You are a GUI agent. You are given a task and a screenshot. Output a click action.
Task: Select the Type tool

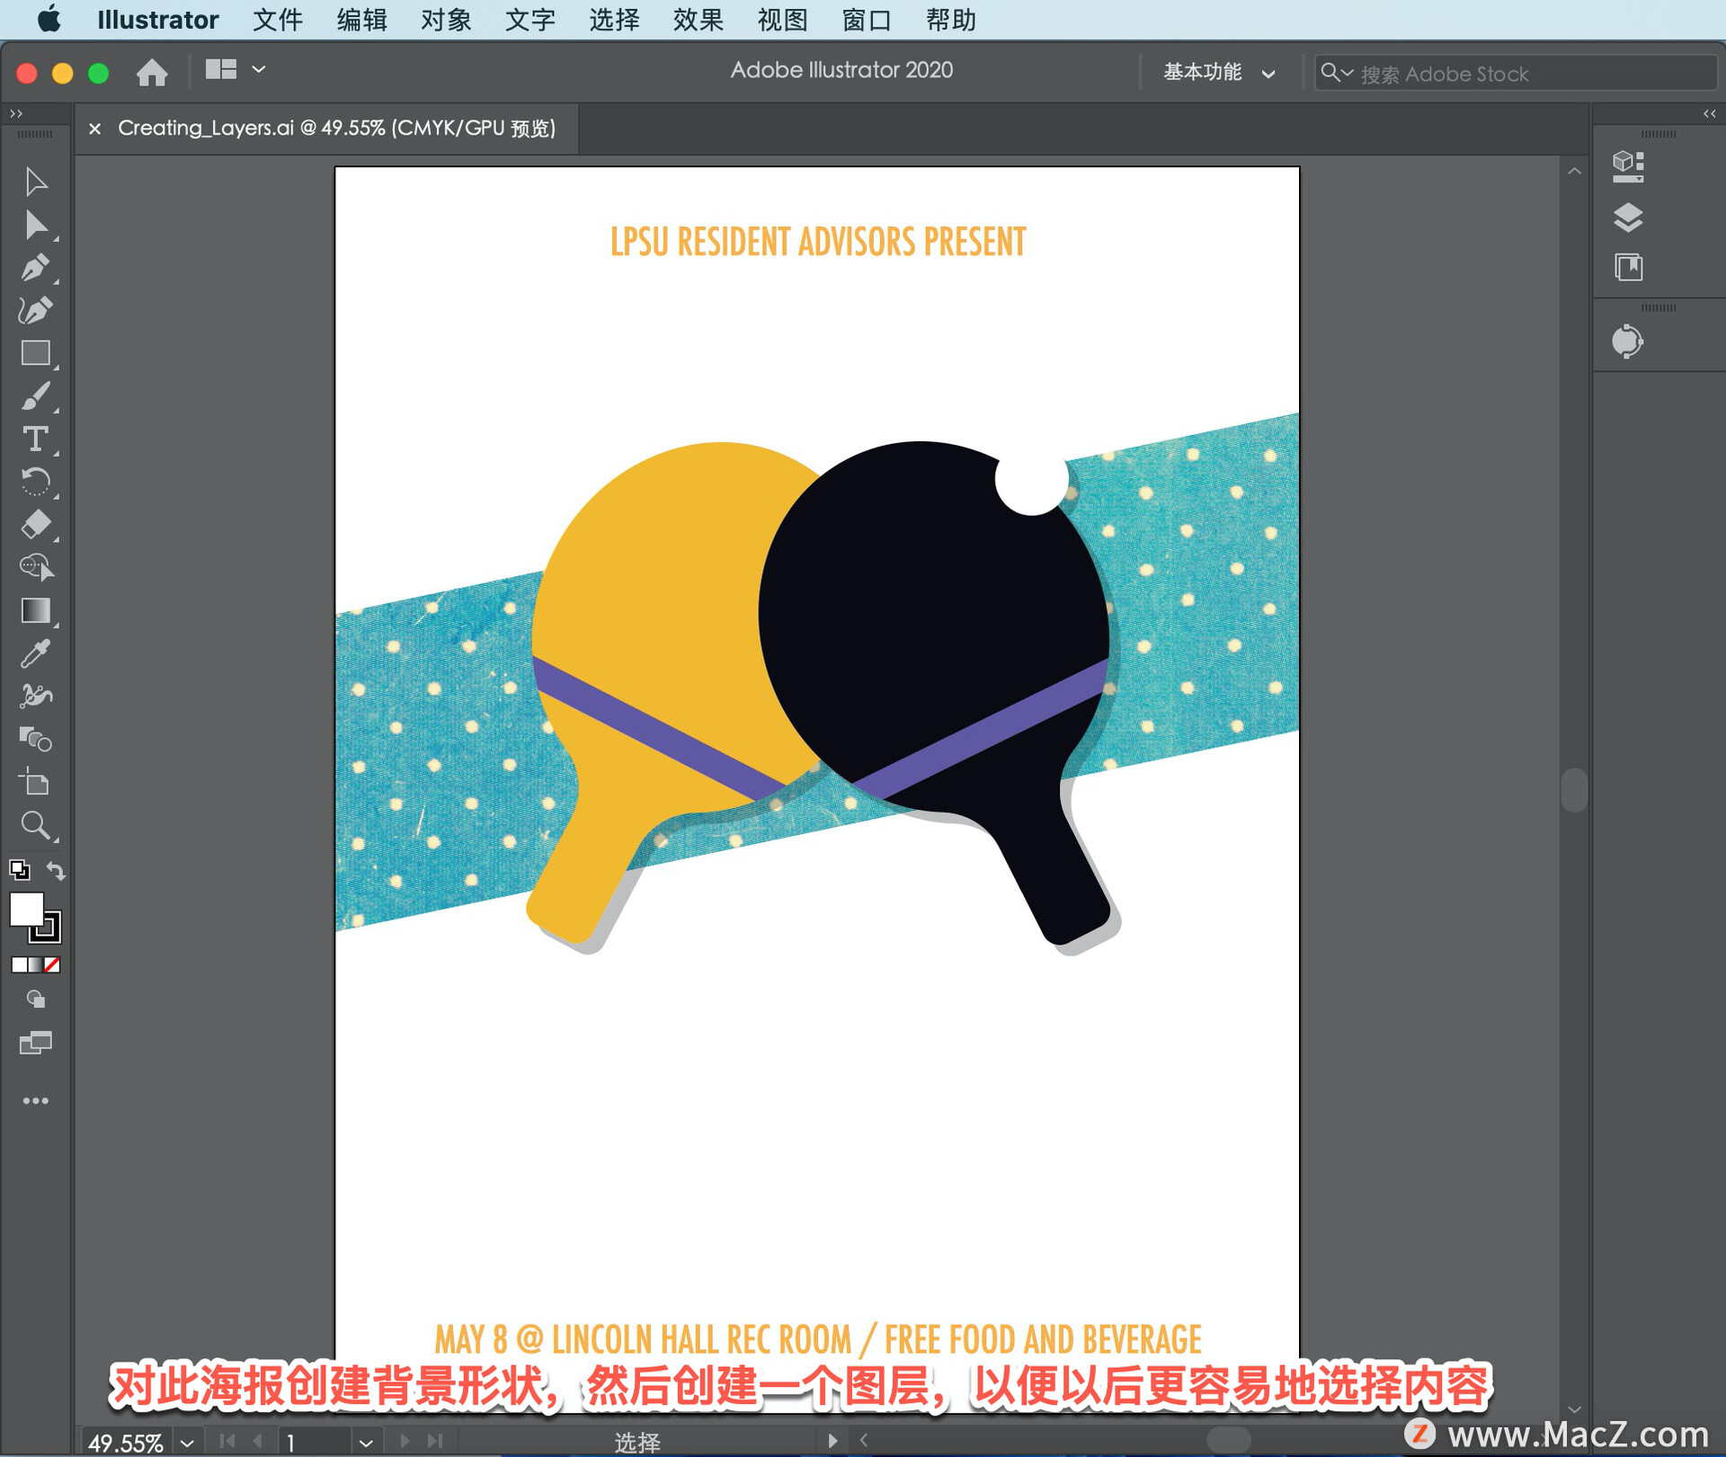[x=36, y=440]
